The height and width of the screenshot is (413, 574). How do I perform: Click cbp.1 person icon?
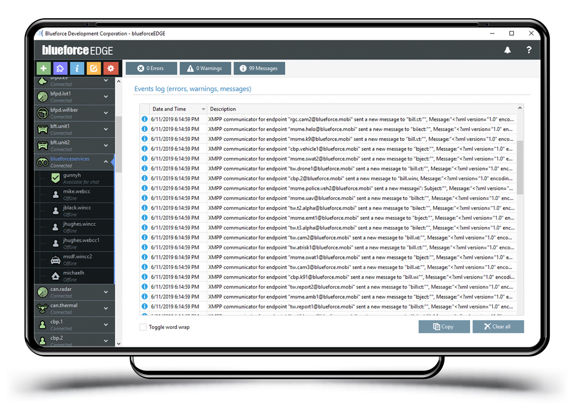42,325
